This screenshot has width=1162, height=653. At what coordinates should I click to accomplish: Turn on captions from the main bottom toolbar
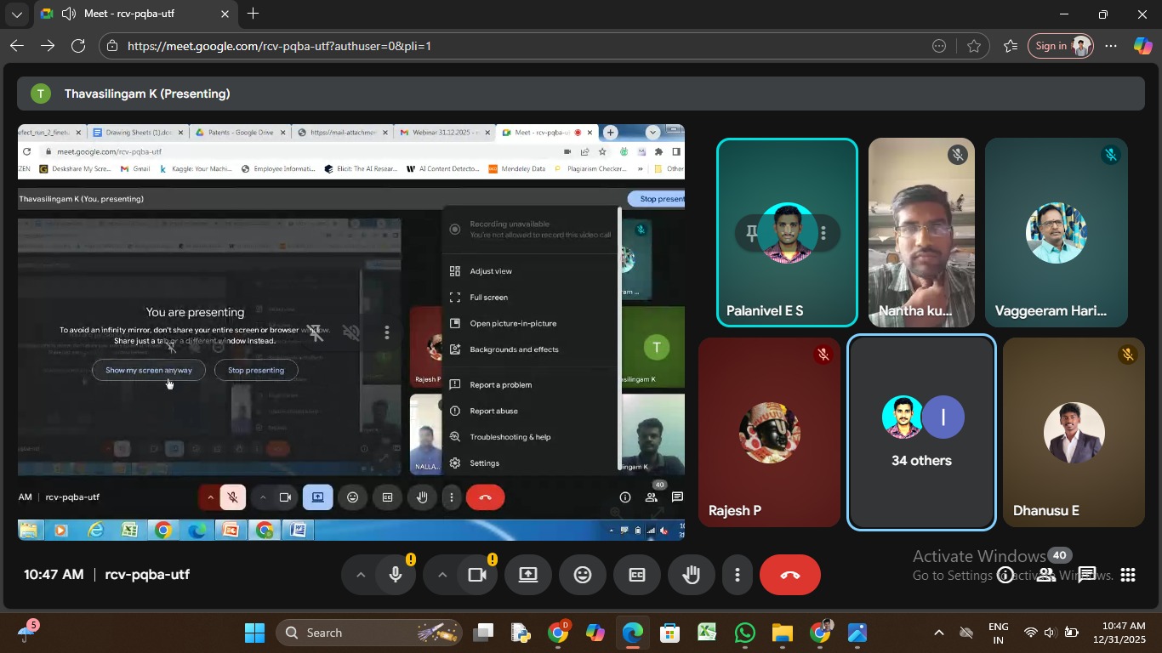[x=637, y=576]
